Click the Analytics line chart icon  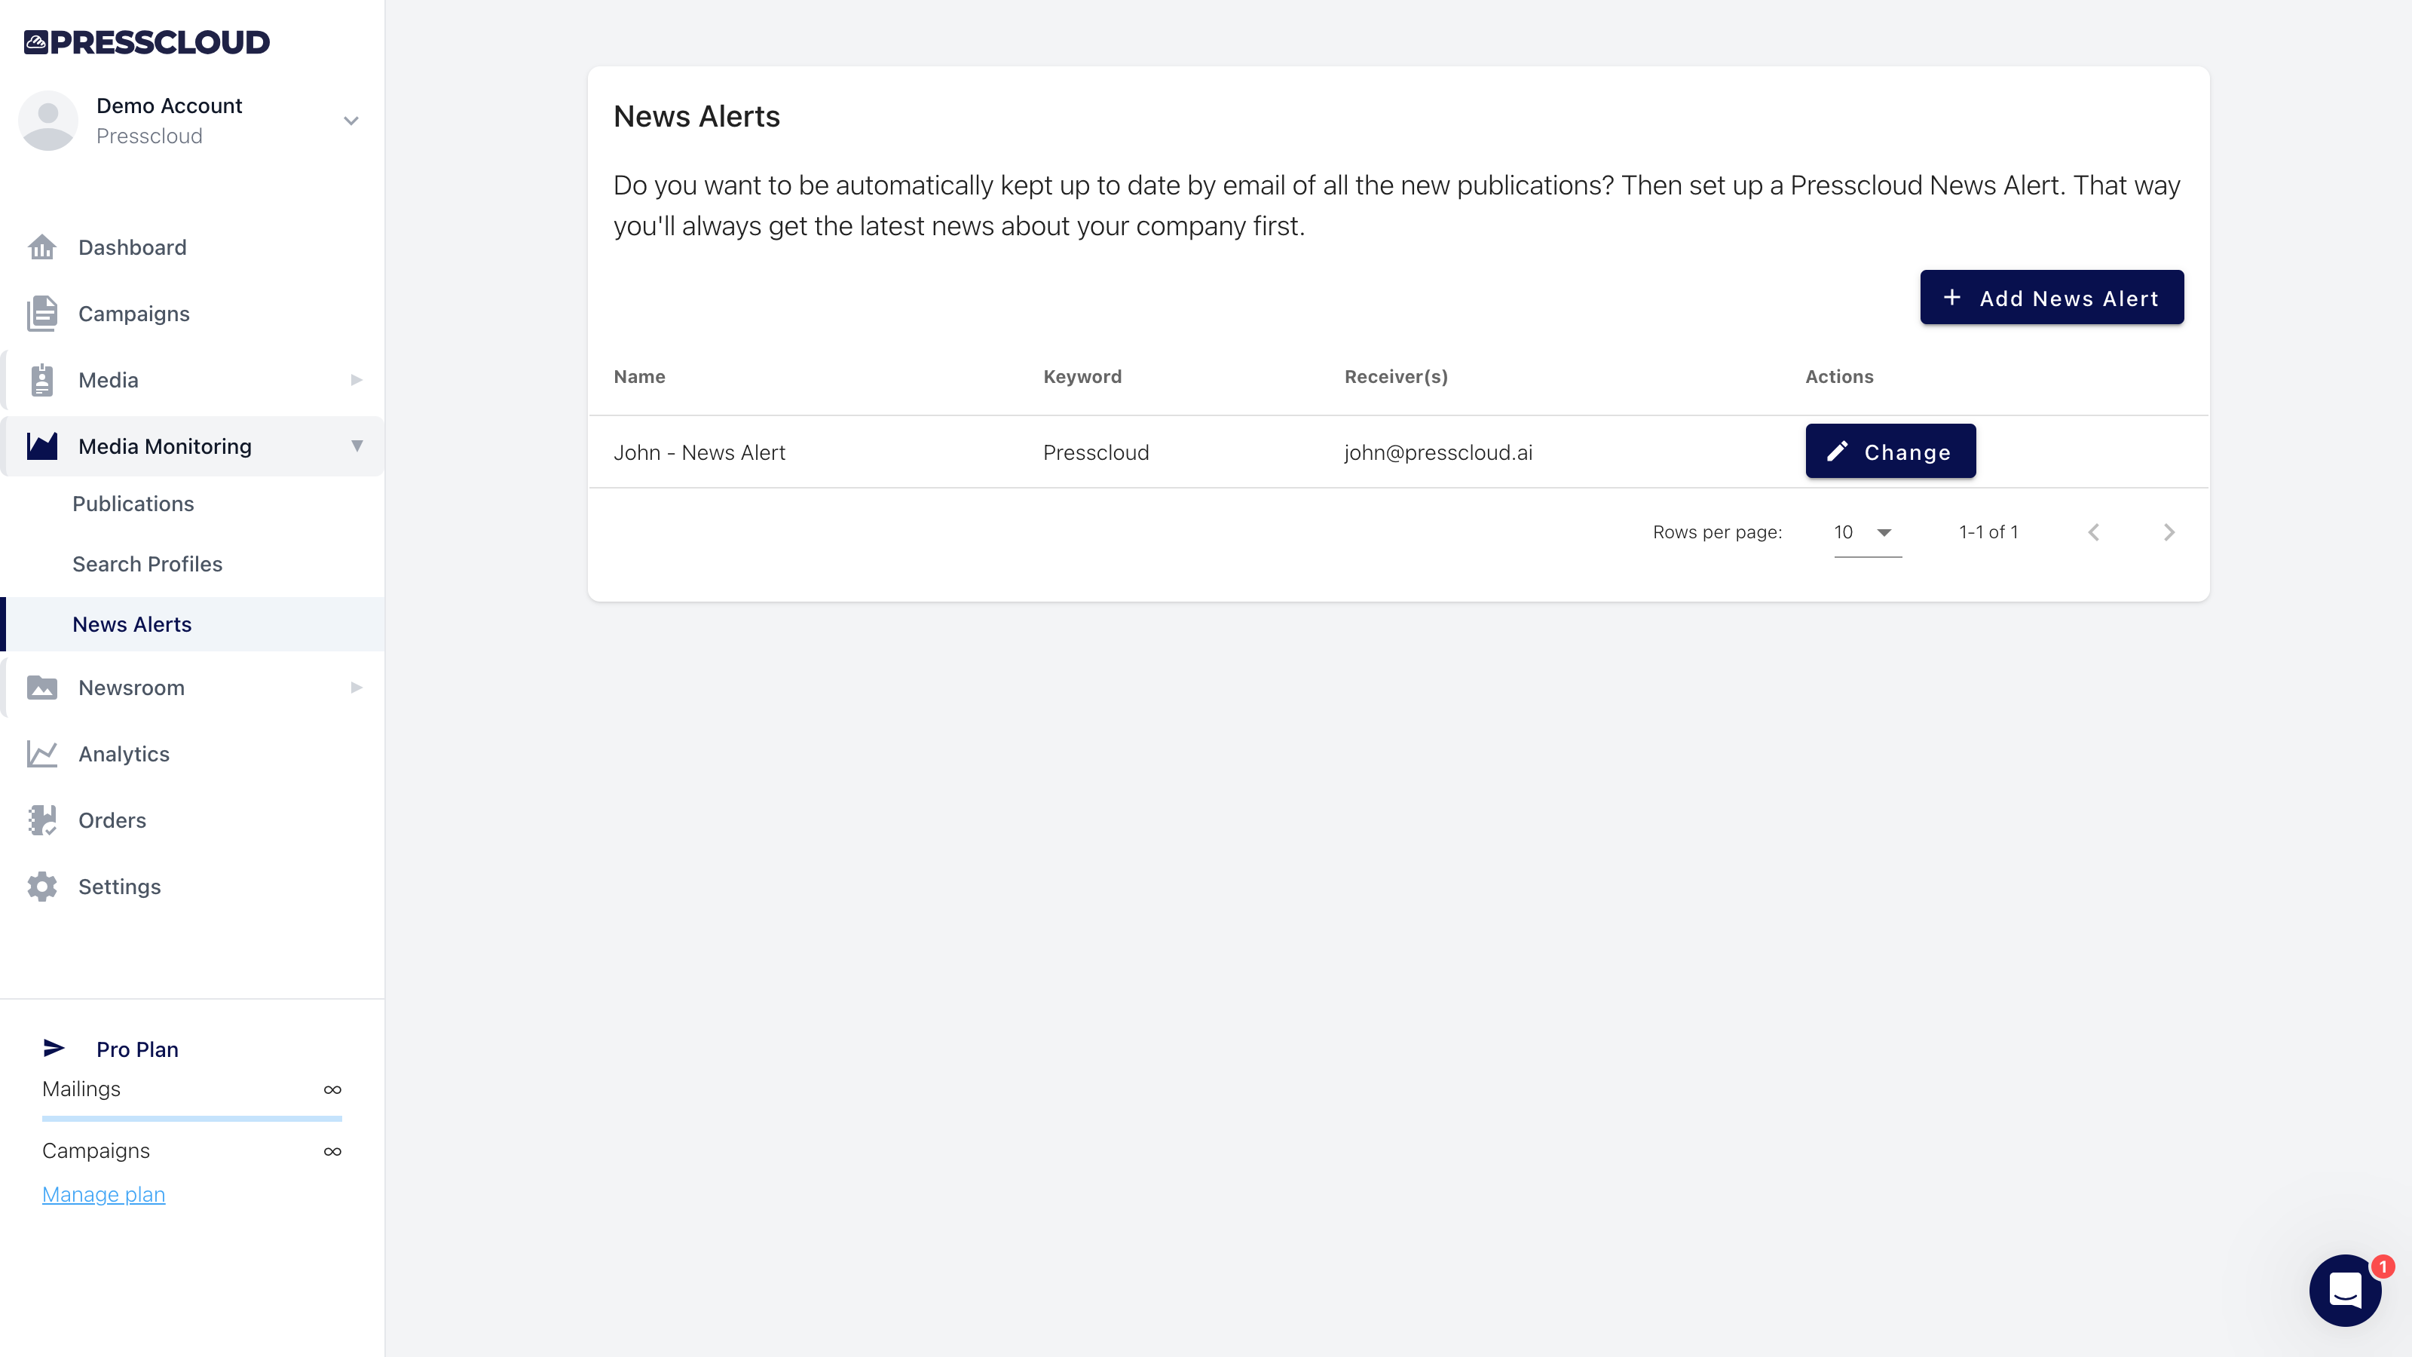[x=42, y=754]
